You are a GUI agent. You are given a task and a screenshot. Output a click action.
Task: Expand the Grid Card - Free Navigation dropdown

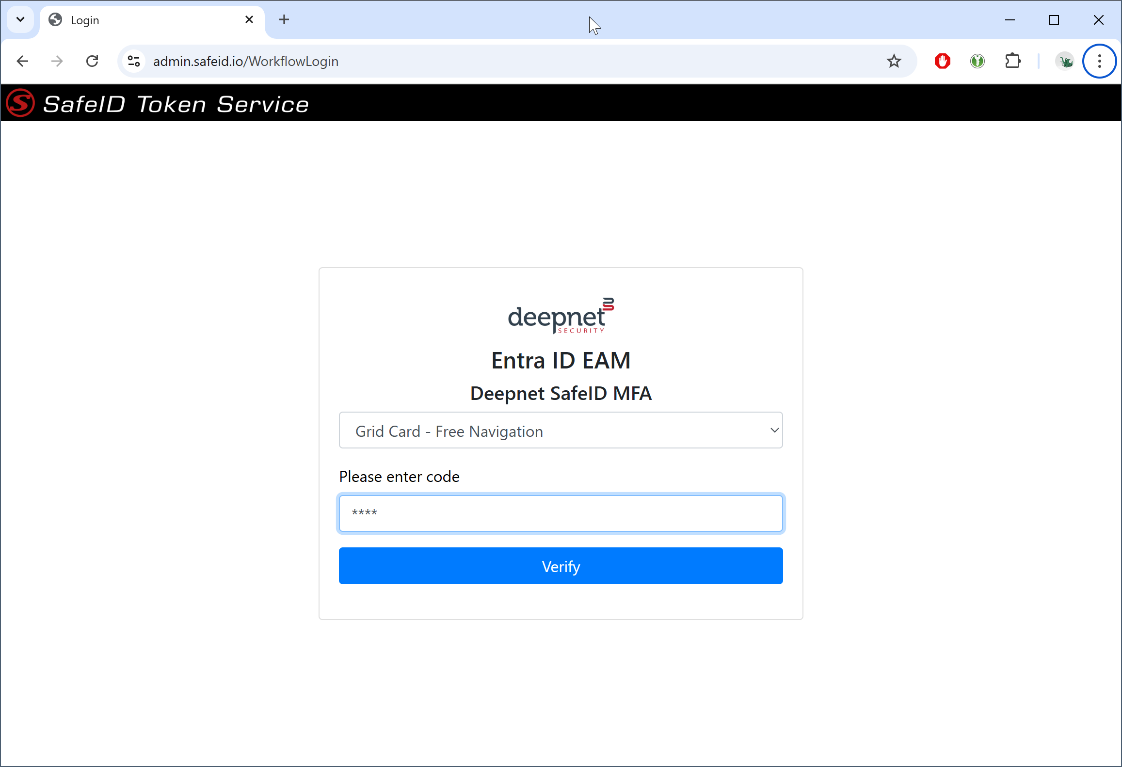561,431
